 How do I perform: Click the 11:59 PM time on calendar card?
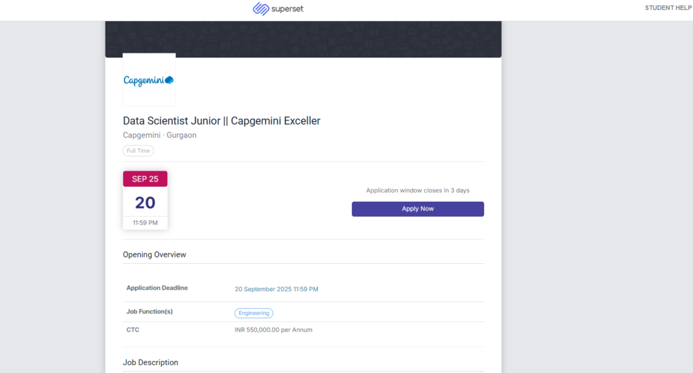coord(145,223)
